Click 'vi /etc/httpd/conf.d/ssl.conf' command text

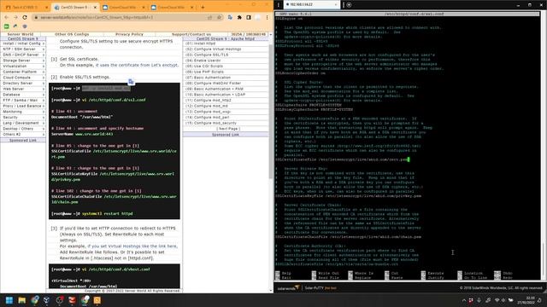click(114, 100)
